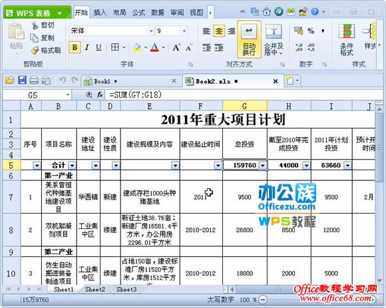The height and width of the screenshot is (308, 386).
Task: Switch to the 公式 ribbon tab
Action: click(x=138, y=12)
